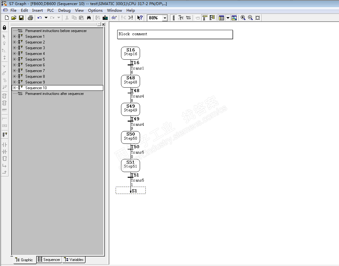Expand Sequencer 4 tree node
339x266 pixels.
click(x=14, y=54)
